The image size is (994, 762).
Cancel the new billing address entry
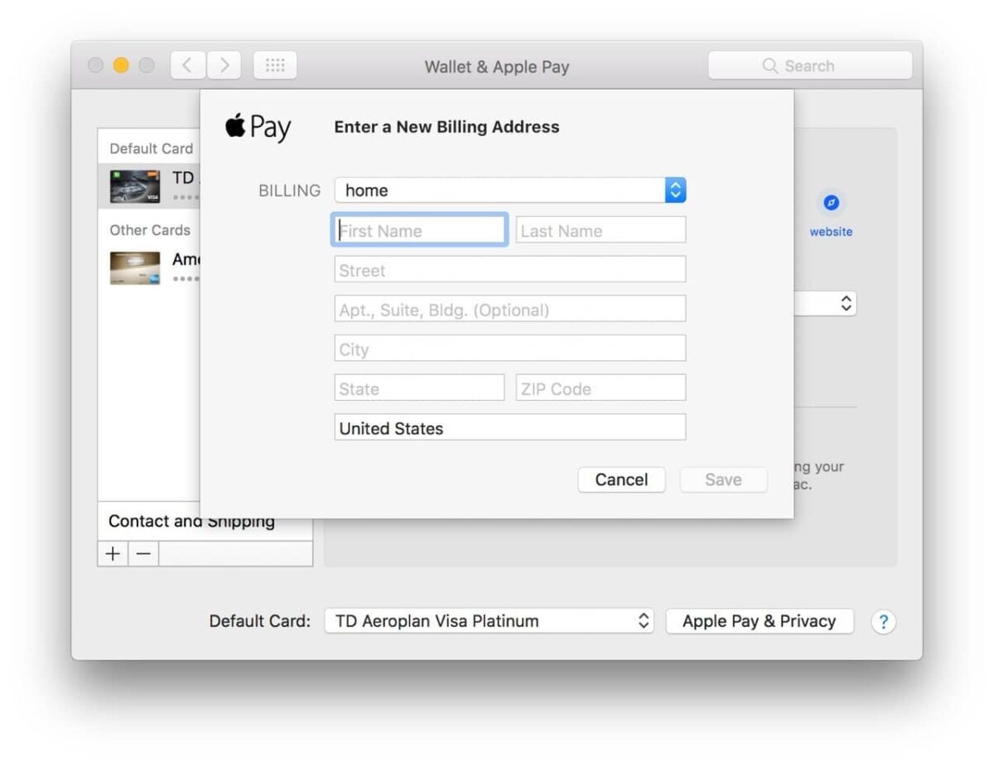point(621,480)
